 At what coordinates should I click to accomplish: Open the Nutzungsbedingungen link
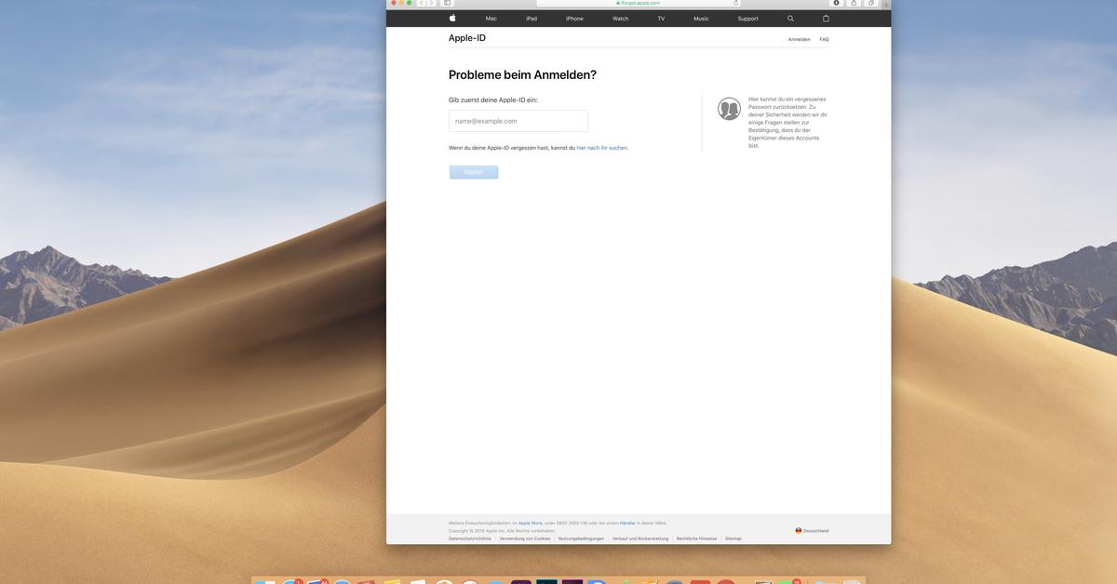(582, 538)
